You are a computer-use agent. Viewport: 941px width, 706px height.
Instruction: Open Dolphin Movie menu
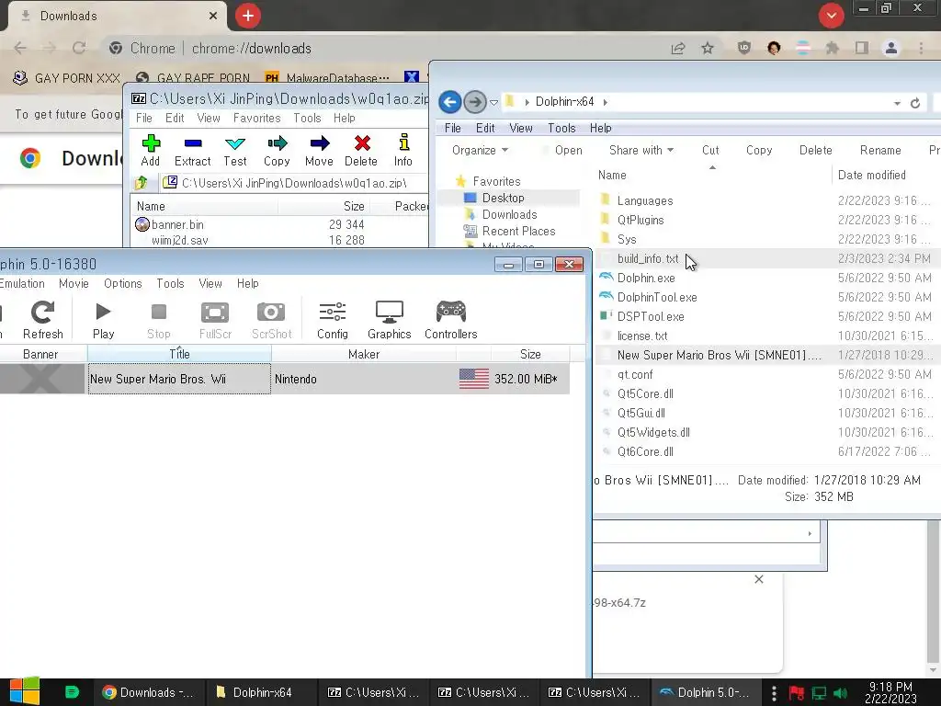coord(74,283)
